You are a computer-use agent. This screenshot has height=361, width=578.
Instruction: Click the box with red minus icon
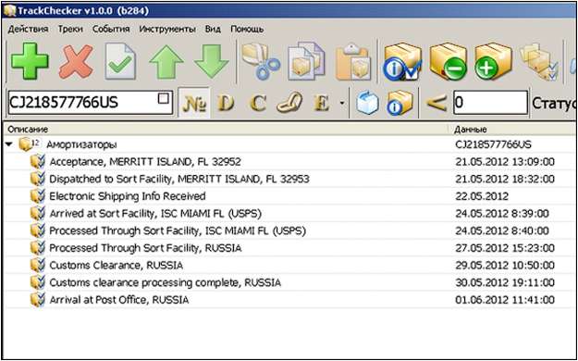coord(448,62)
